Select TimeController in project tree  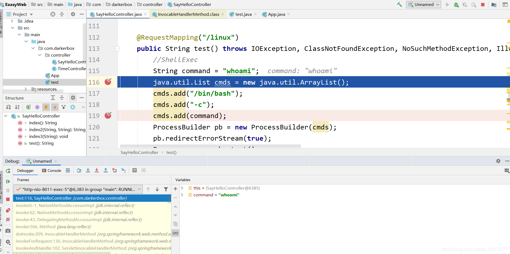[x=69, y=69]
